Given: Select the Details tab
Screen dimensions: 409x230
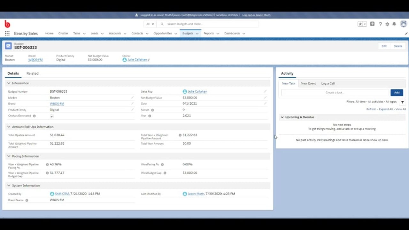Looking at the screenshot, I should (x=13, y=73).
